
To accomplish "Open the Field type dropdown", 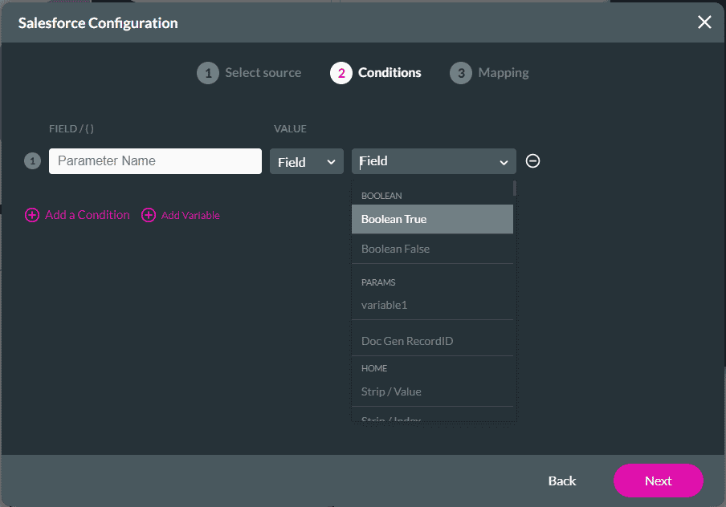I will (x=306, y=160).
